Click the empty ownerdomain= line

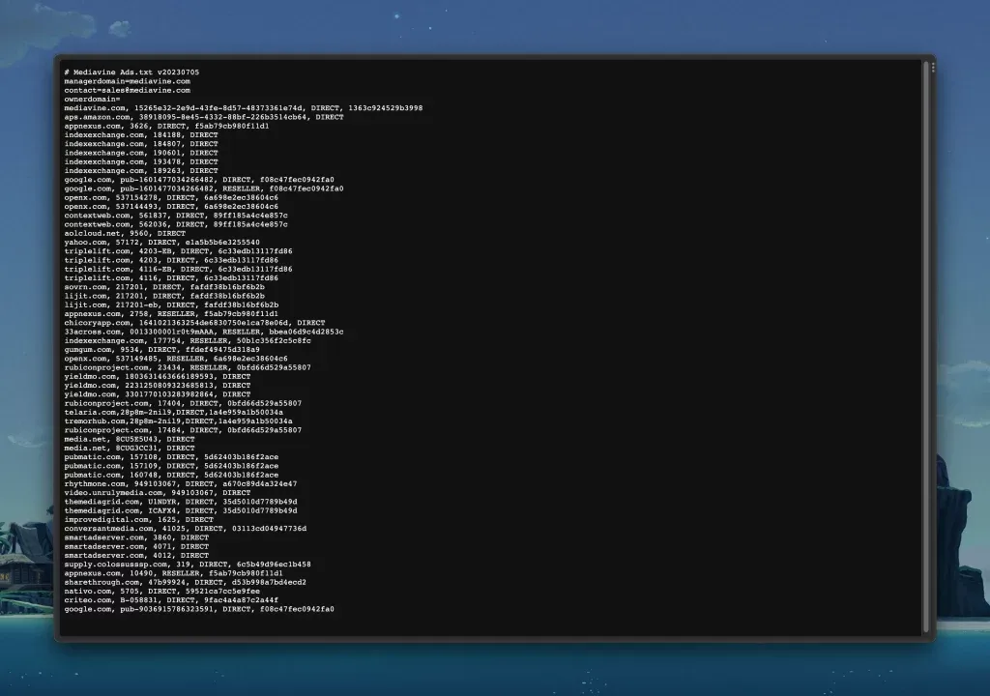92,100
